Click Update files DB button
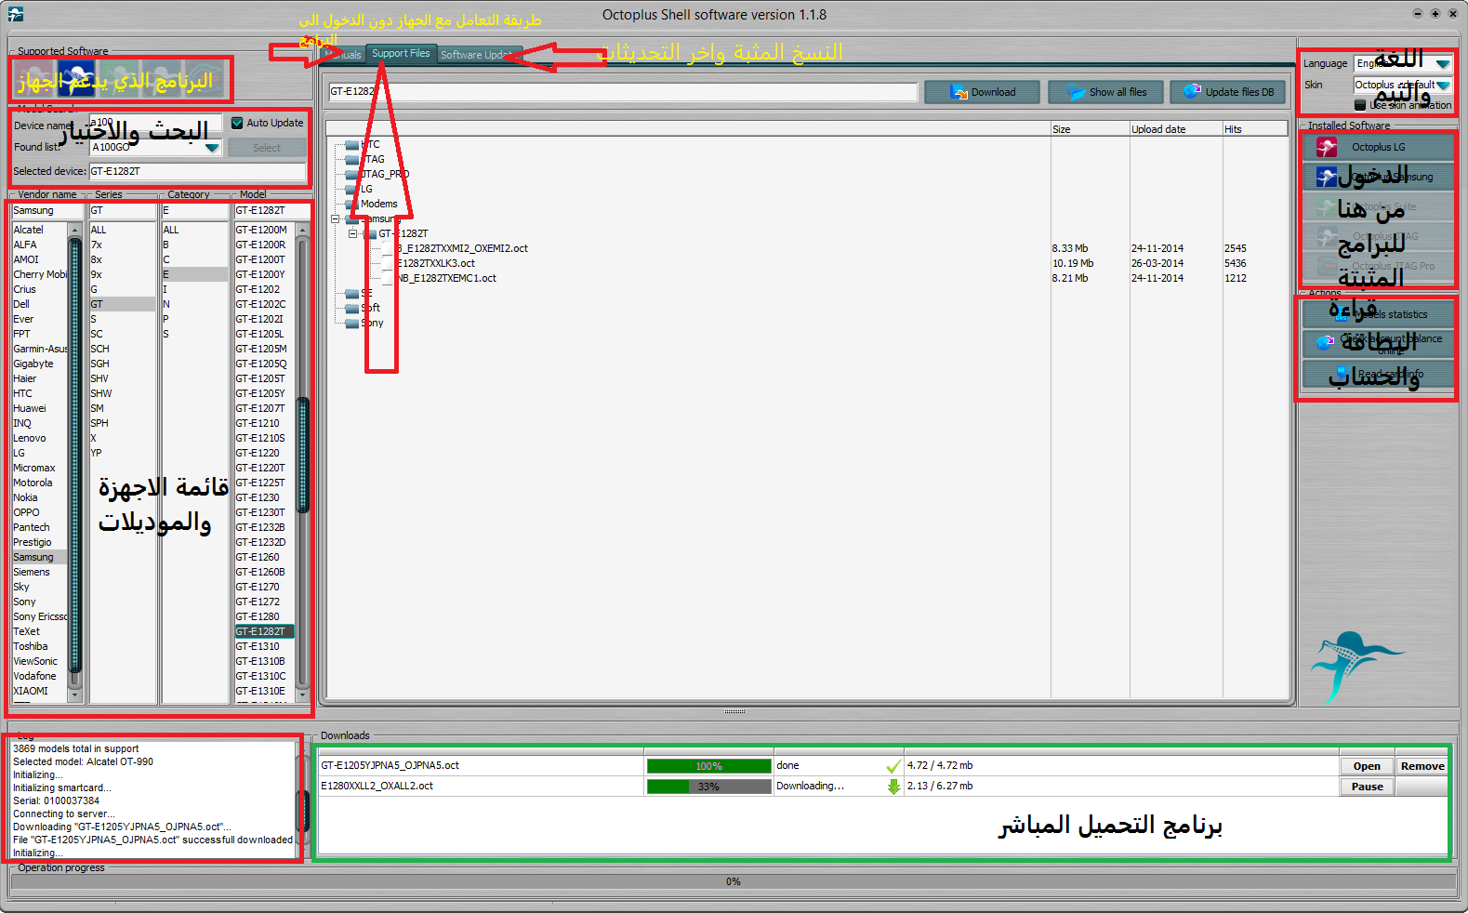The image size is (1468, 913). click(1227, 92)
